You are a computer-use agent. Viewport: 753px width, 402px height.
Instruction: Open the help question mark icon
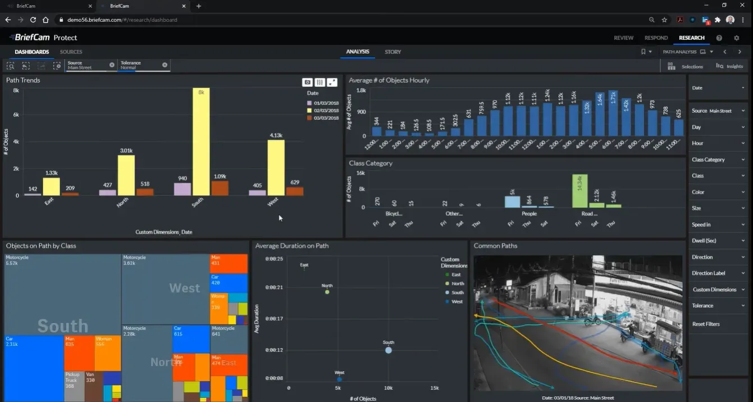[719, 38]
